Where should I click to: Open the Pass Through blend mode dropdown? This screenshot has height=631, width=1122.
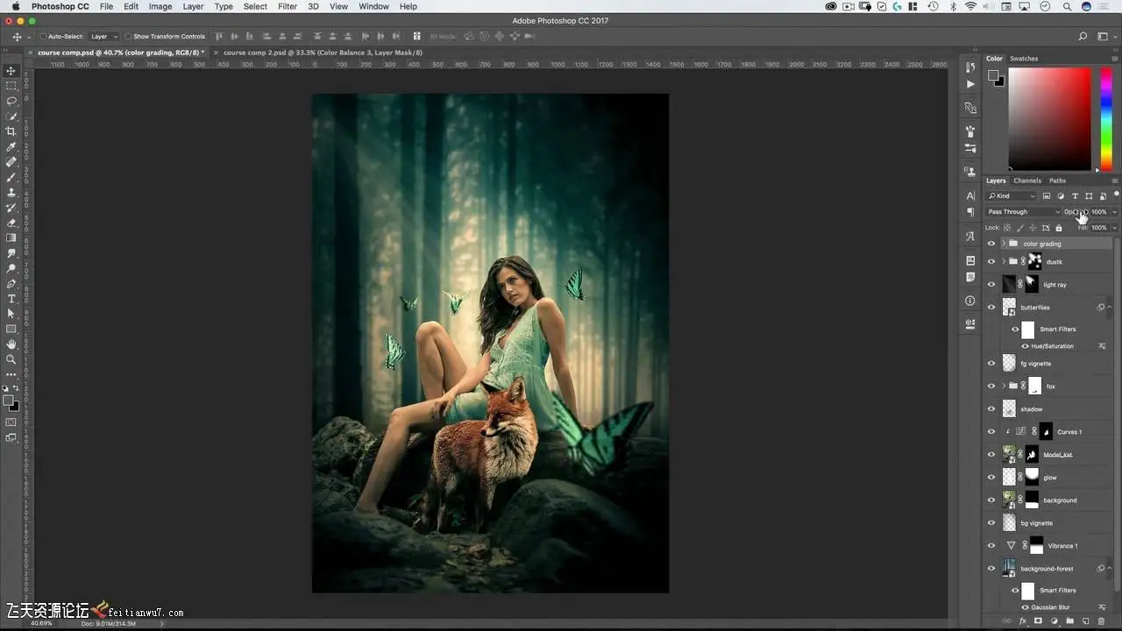tap(1023, 212)
